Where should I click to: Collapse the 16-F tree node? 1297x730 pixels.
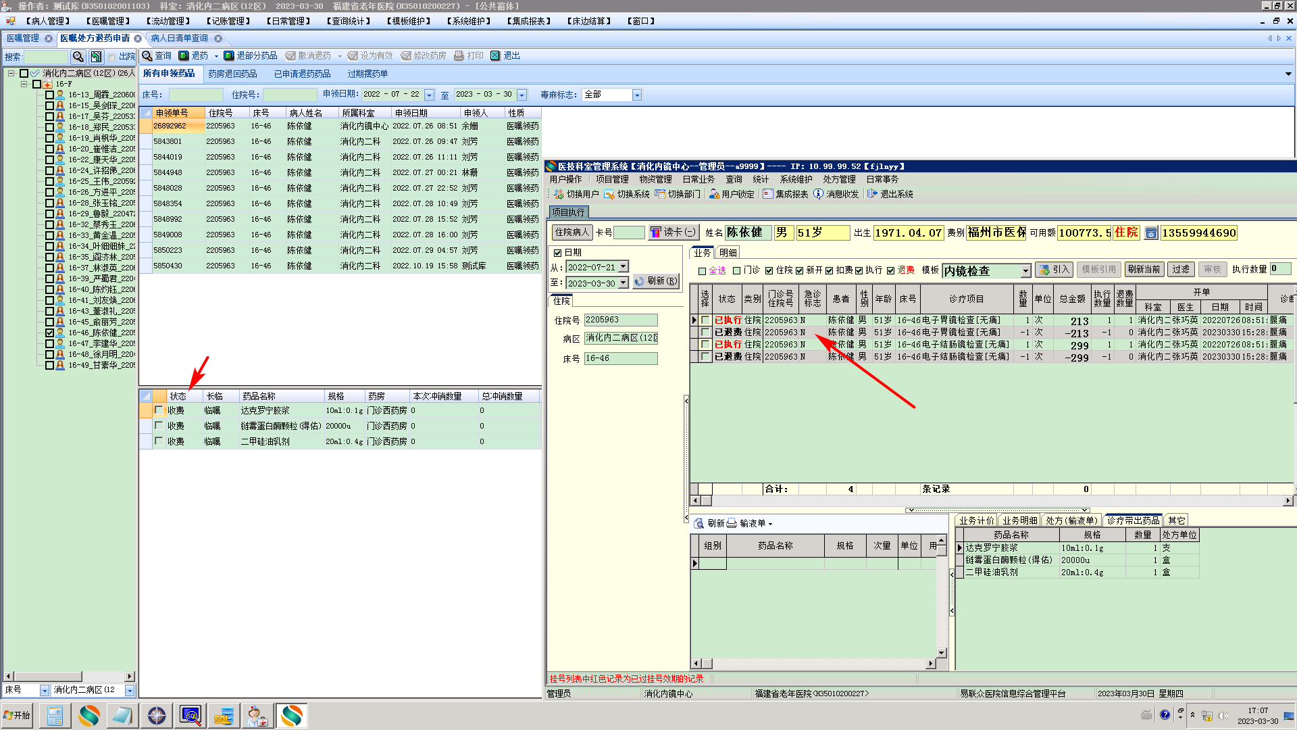click(24, 84)
